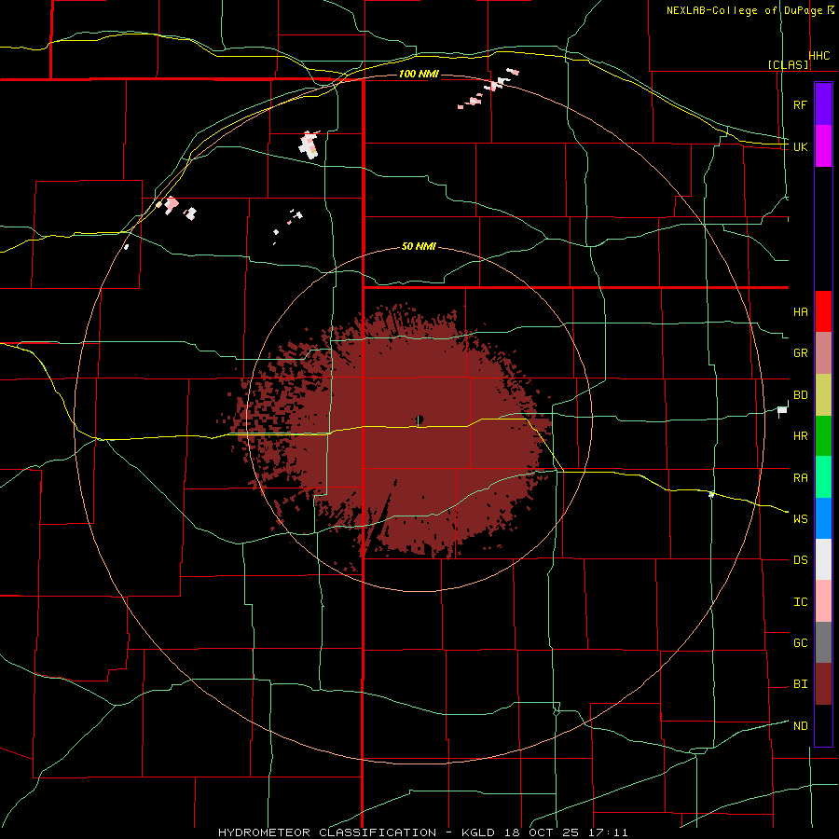Click the BI dark red legend swatch
The image size is (839, 839).
(823, 683)
